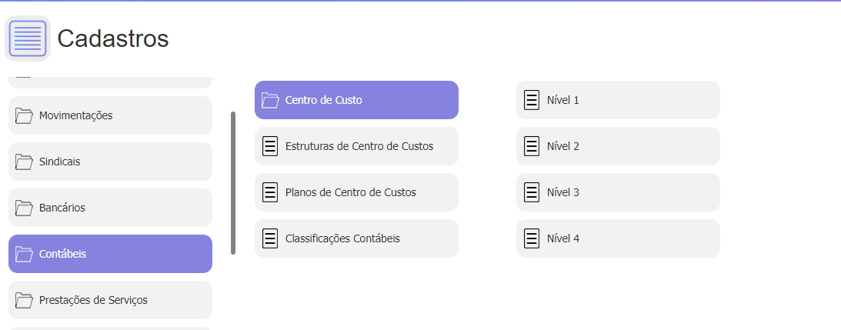Click the Cadastros list icon in header
The height and width of the screenshot is (330, 841).
point(28,38)
